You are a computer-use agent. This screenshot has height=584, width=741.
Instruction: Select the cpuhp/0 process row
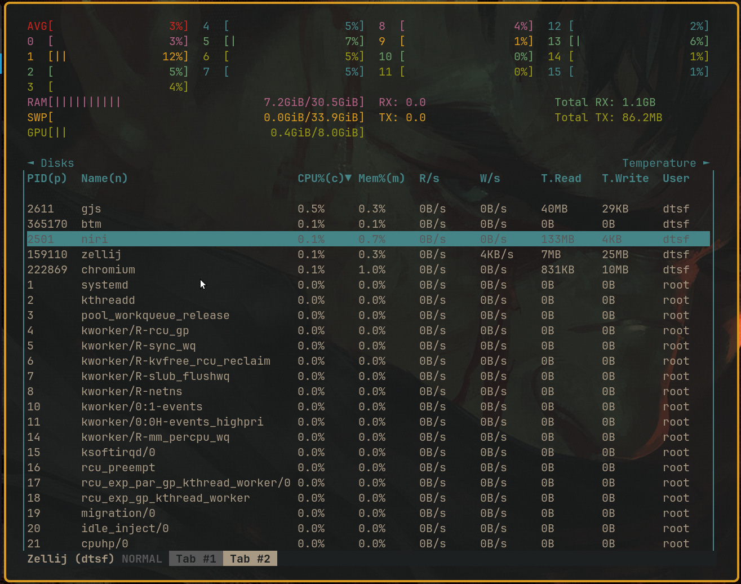coord(369,544)
